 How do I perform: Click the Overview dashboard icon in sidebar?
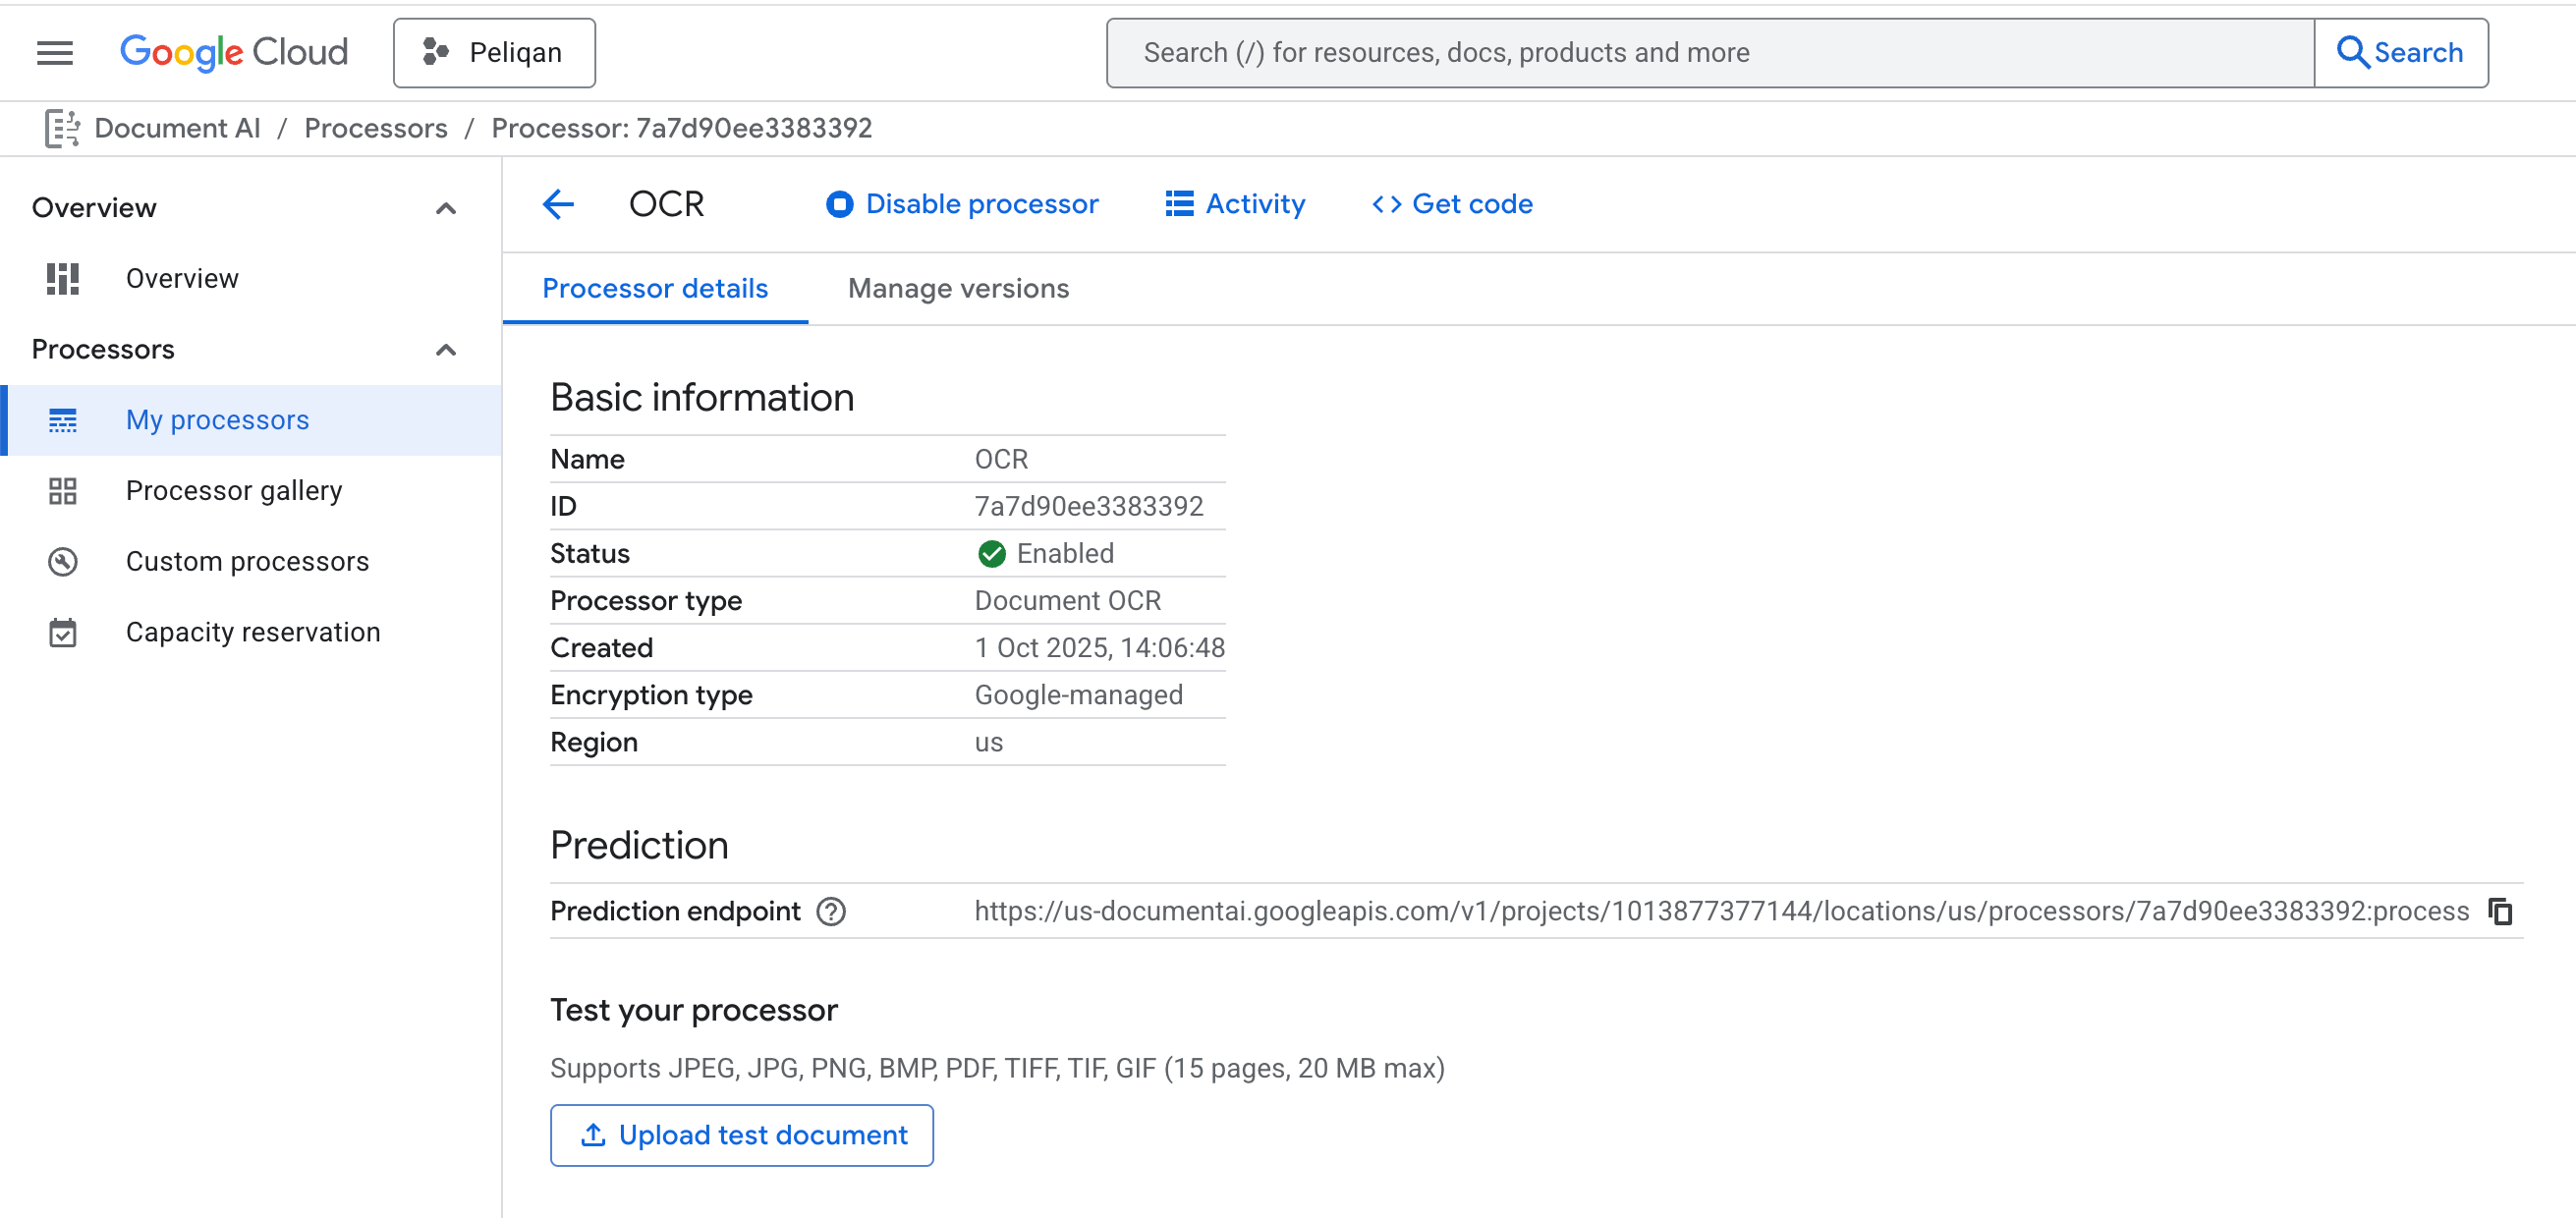point(62,278)
